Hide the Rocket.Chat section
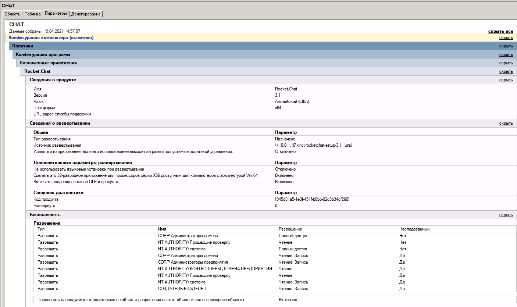The image size is (517, 307). (x=506, y=71)
